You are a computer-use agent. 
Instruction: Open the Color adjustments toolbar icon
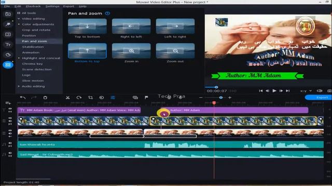[102, 98]
